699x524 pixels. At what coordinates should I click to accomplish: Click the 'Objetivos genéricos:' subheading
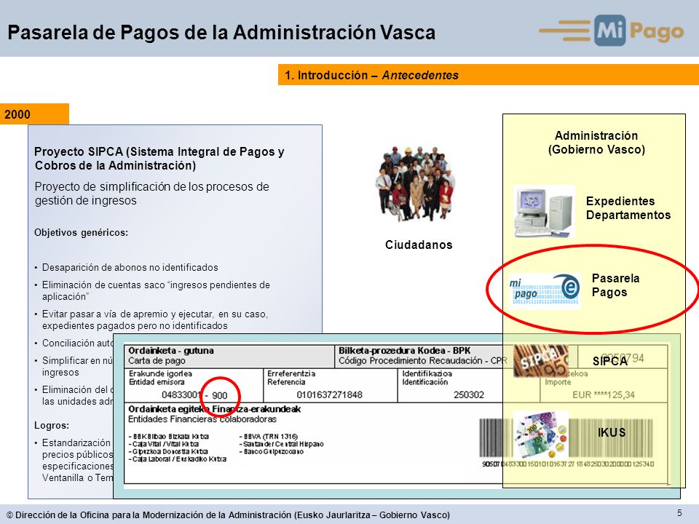click(x=81, y=233)
